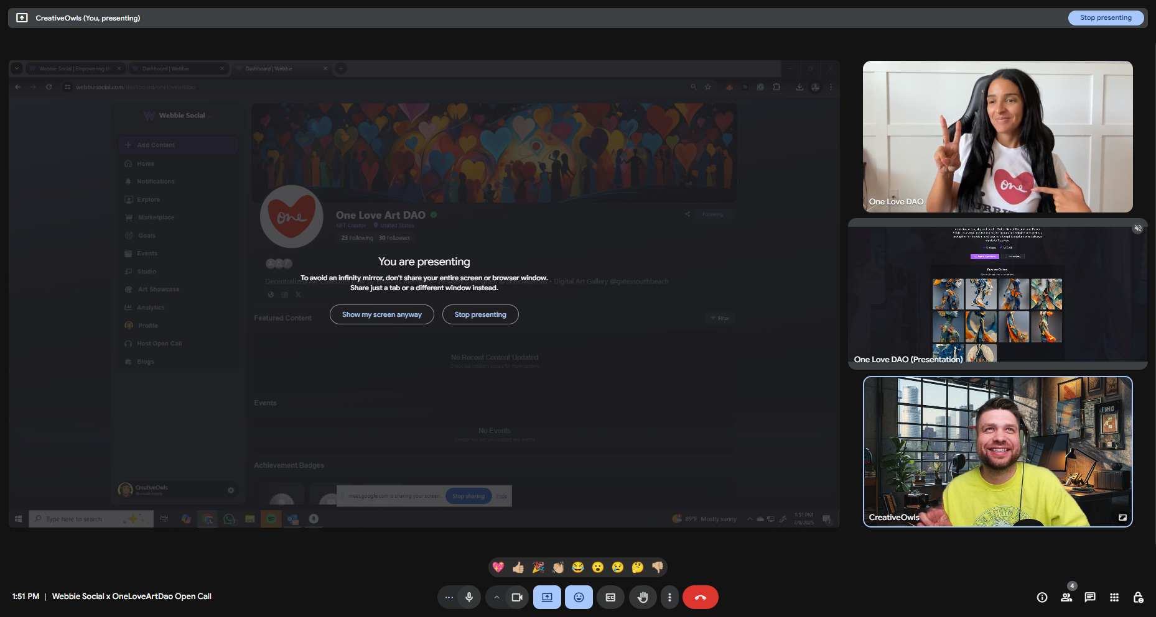Send the thinking face reaction
The height and width of the screenshot is (617, 1156).
pyautogui.click(x=638, y=567)
